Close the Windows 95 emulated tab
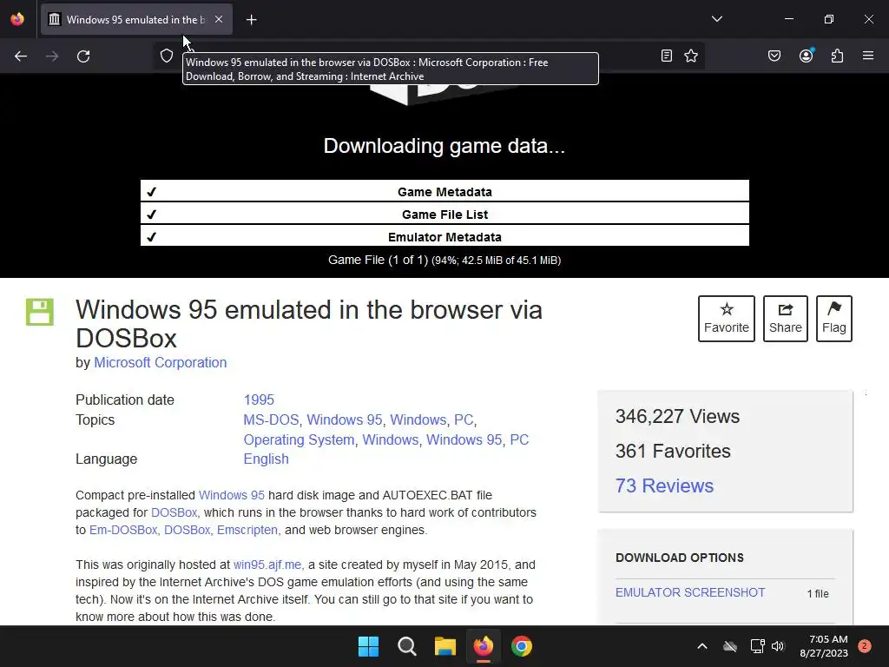Screen dimensions: 889x667 tap(219, 19)
